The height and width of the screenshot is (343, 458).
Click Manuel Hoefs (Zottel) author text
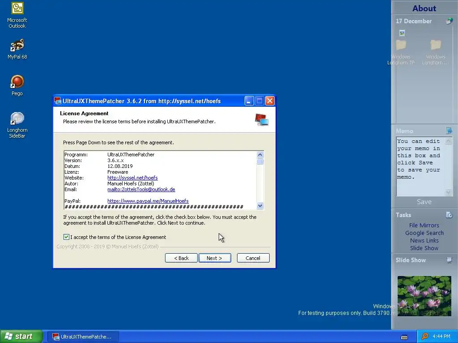point(131,184)
